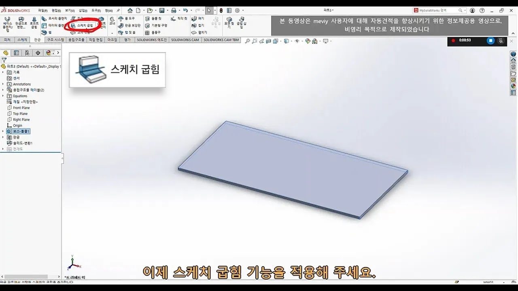
Task: Click the Save icon in top toolbar
Action: click(x=161, y=11)
